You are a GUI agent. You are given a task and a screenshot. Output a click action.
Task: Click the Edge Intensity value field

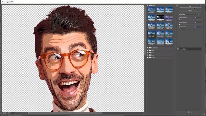(198, 22)
